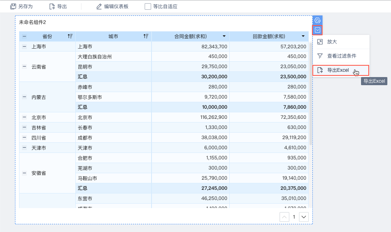The height and width of the screenshot is (232, 391).
Task: Select the 成都市 cell
Action: (113, 137)
